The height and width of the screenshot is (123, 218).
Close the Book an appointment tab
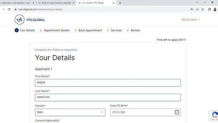point(74,3)
